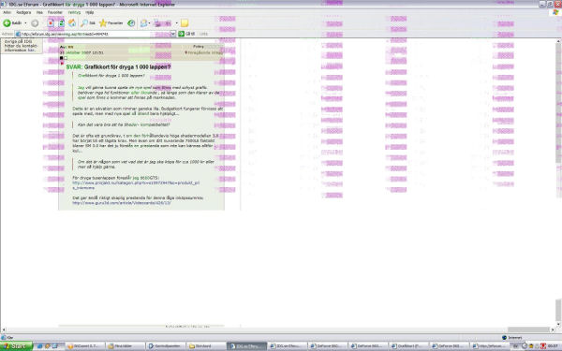Open the guru3d.com article link in post
This screenshot has width=562, height=351.
[122, 203]
